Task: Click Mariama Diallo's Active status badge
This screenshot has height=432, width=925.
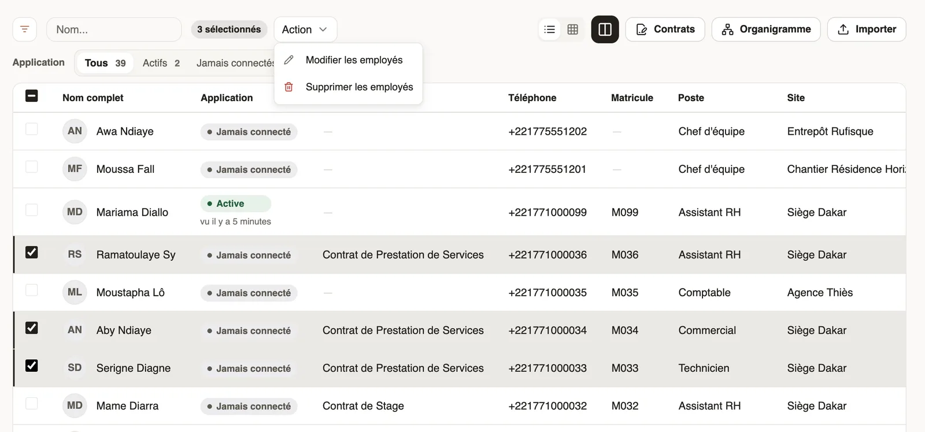Action: coord(236,204)
